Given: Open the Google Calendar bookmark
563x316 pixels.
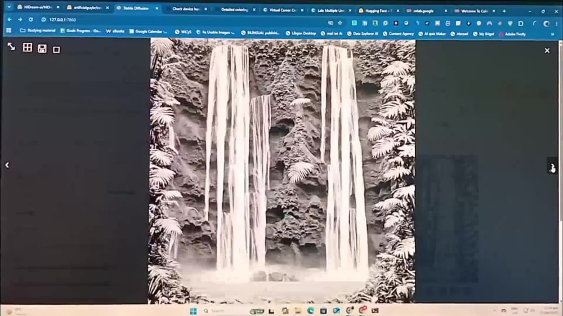Looking at the screenshot, I should [x=148, y=32].
